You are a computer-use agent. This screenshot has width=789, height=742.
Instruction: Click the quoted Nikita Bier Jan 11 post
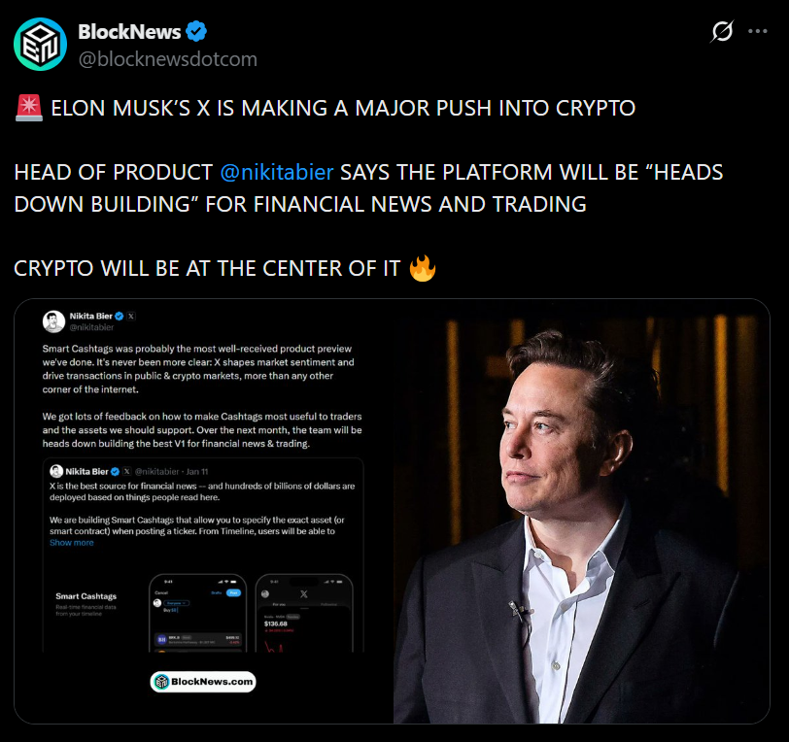203,555
